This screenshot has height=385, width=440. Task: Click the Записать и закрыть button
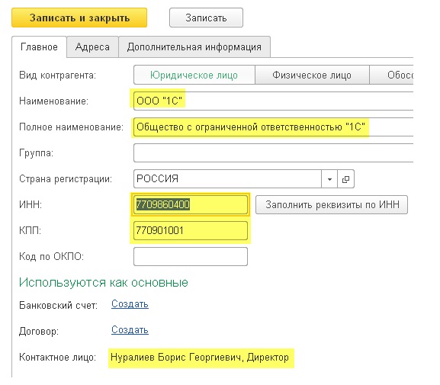79,18
